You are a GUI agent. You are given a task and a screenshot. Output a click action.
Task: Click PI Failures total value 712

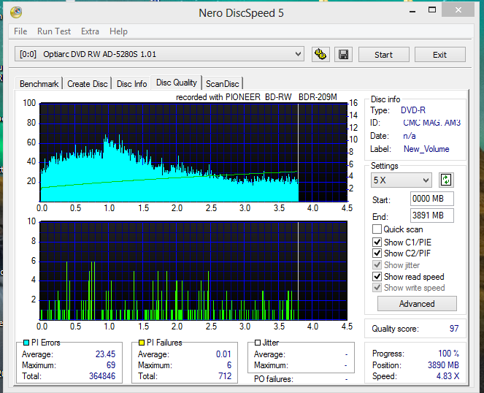pos(225,376)
